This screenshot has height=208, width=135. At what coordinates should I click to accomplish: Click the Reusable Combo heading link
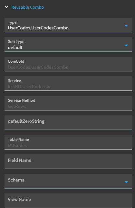click(28, 7)
